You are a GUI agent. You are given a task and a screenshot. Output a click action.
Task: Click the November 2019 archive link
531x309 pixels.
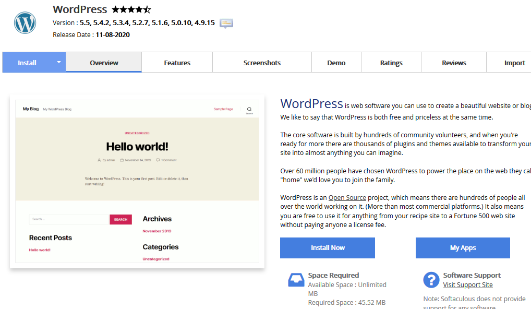[157, 231]
